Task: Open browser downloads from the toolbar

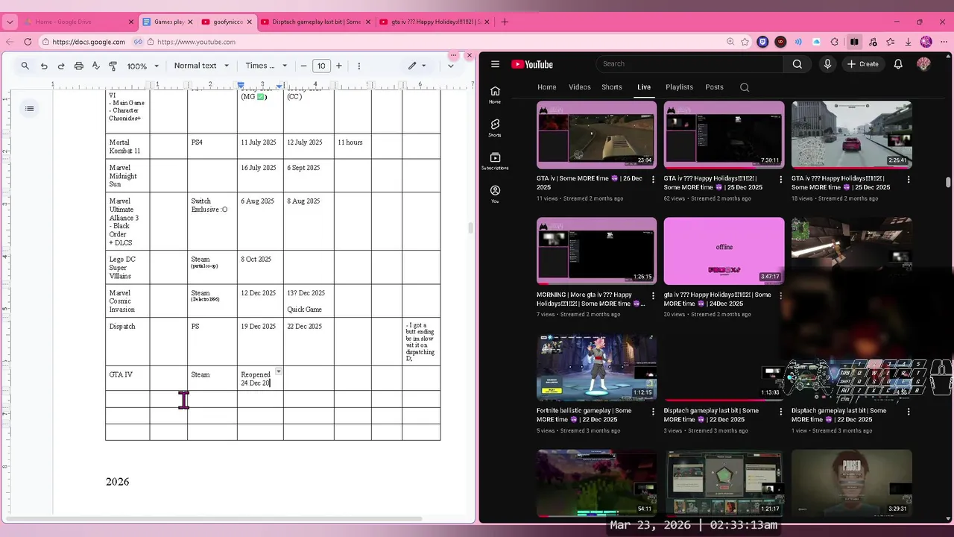Action: (908, 42)
